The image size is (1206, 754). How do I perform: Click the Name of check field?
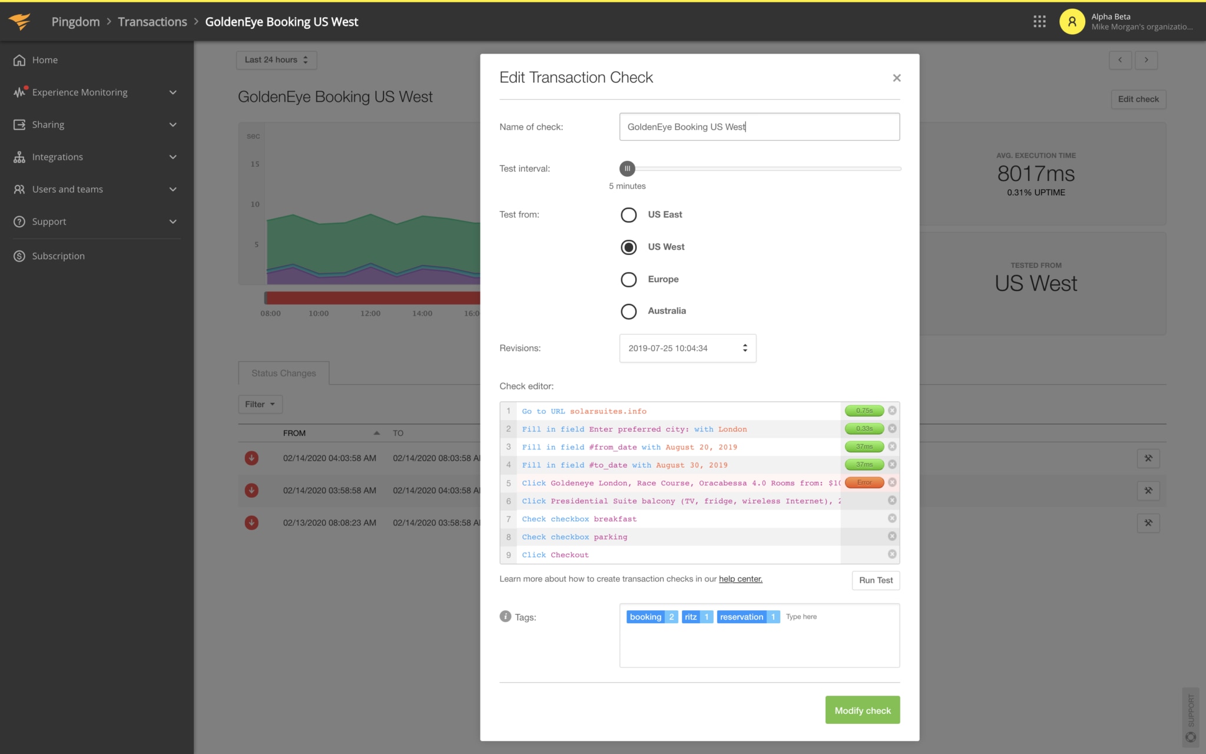759,127
